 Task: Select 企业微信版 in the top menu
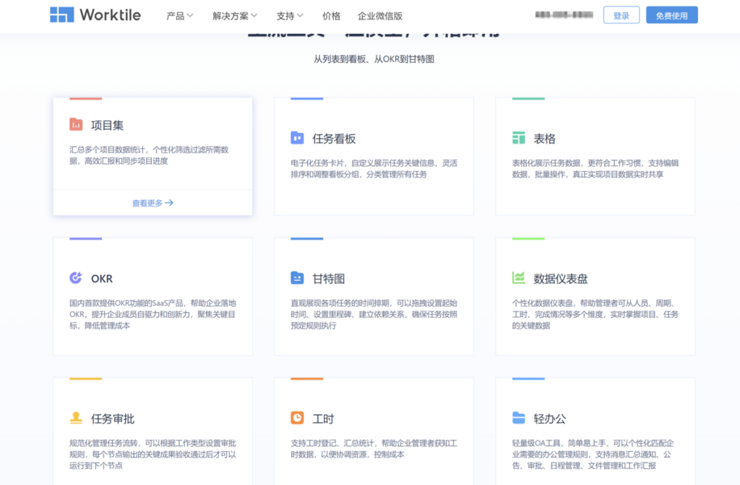[379, 14]
